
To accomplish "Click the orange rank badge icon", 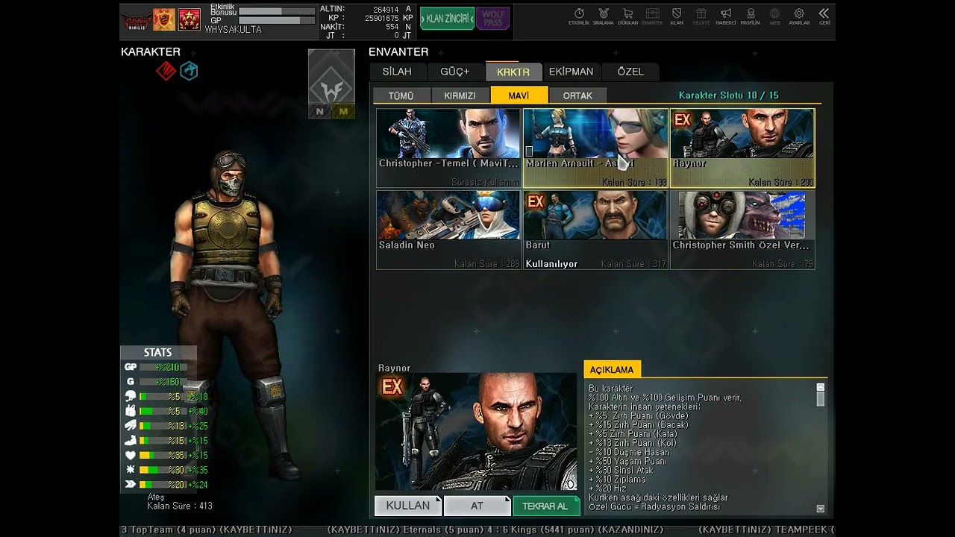I will 164,19.
